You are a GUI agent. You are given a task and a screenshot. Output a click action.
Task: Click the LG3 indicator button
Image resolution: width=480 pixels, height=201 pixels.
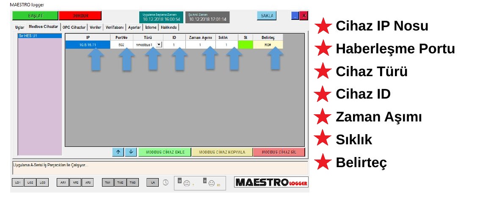[x=43, y=183]
